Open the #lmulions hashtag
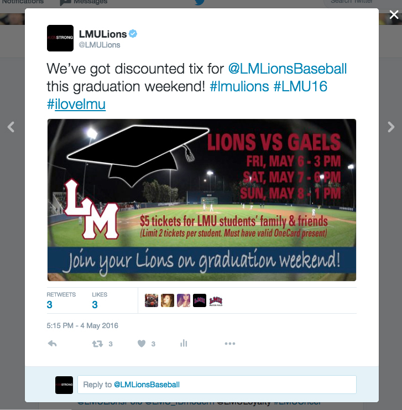The width and height of the screenshot is (402, 410). click(239, 86)
